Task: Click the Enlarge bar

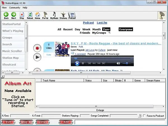Action: 100,110
